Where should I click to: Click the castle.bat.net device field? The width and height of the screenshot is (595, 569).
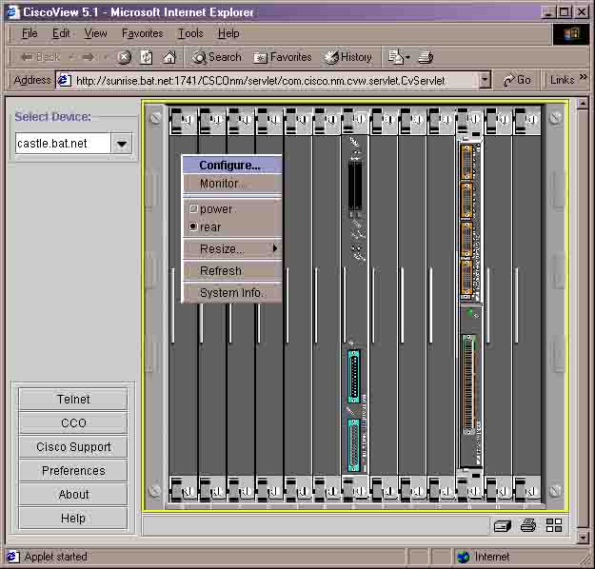(63, 144)
